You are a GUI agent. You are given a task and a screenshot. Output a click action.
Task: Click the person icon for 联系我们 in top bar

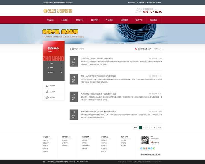(145, 3)
